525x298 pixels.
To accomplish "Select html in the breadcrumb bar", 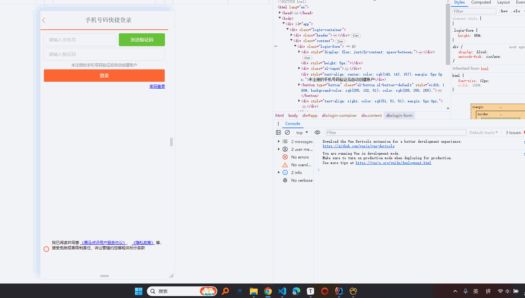I will point(280,115).
